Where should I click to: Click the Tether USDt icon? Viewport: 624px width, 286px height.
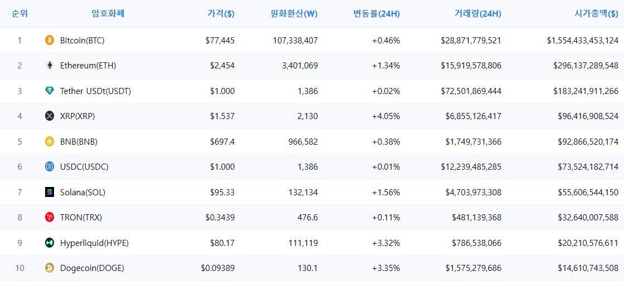(x=50, y=91)
